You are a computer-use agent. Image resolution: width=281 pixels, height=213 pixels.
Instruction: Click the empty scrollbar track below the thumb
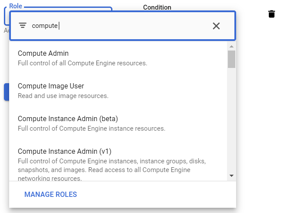pyautogui.click(x=231, y=122)
